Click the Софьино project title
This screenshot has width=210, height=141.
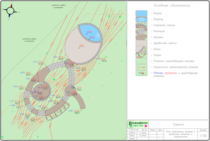click(x=178, y=125)
